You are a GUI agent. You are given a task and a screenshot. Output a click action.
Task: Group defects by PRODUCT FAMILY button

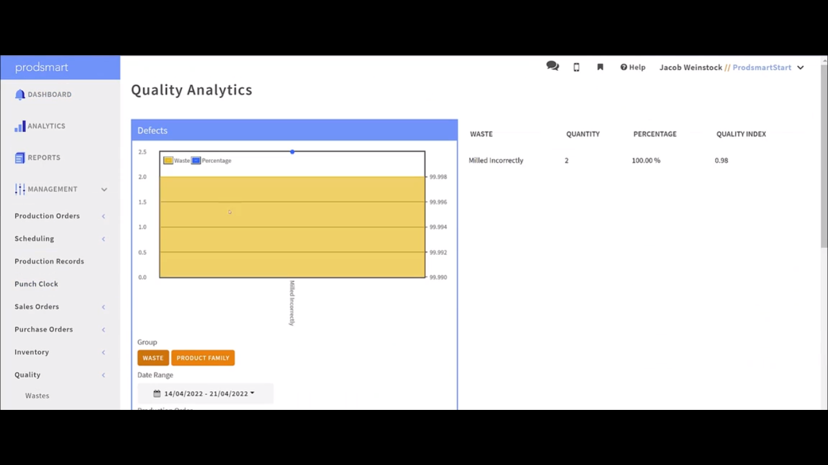click(x=203, y=358)
